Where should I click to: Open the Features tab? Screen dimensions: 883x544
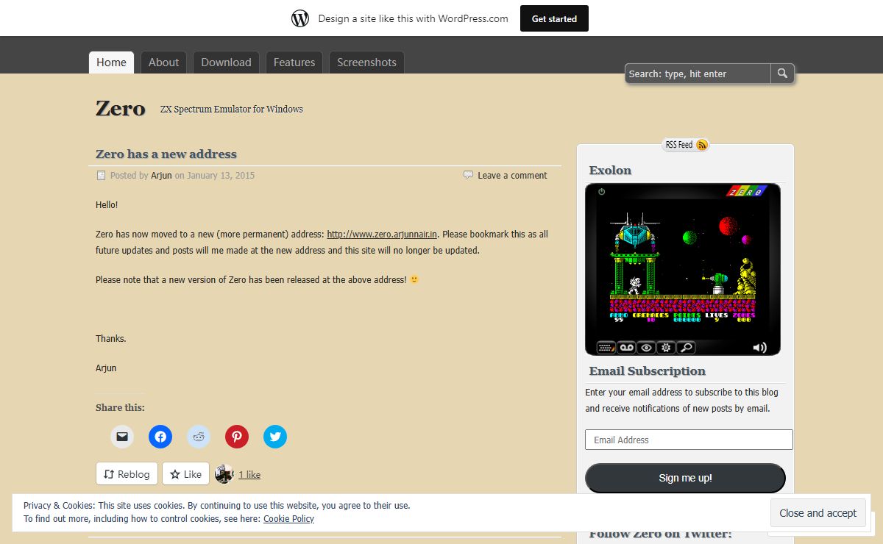294,62
